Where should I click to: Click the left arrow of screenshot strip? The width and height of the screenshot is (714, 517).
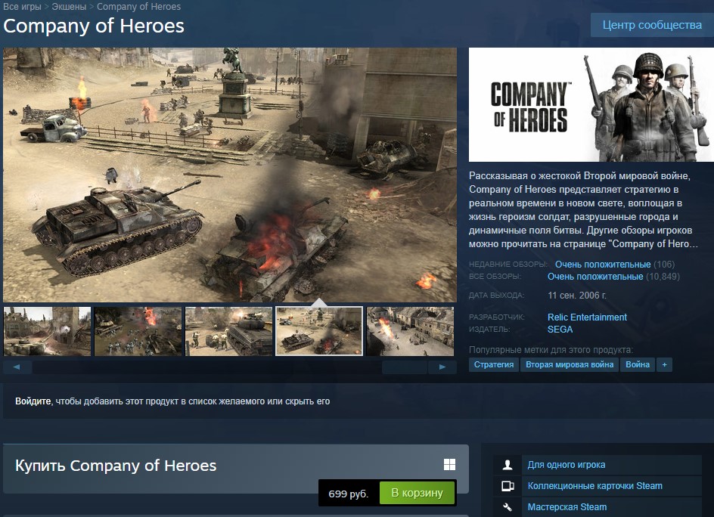click(x=17, y=367)
